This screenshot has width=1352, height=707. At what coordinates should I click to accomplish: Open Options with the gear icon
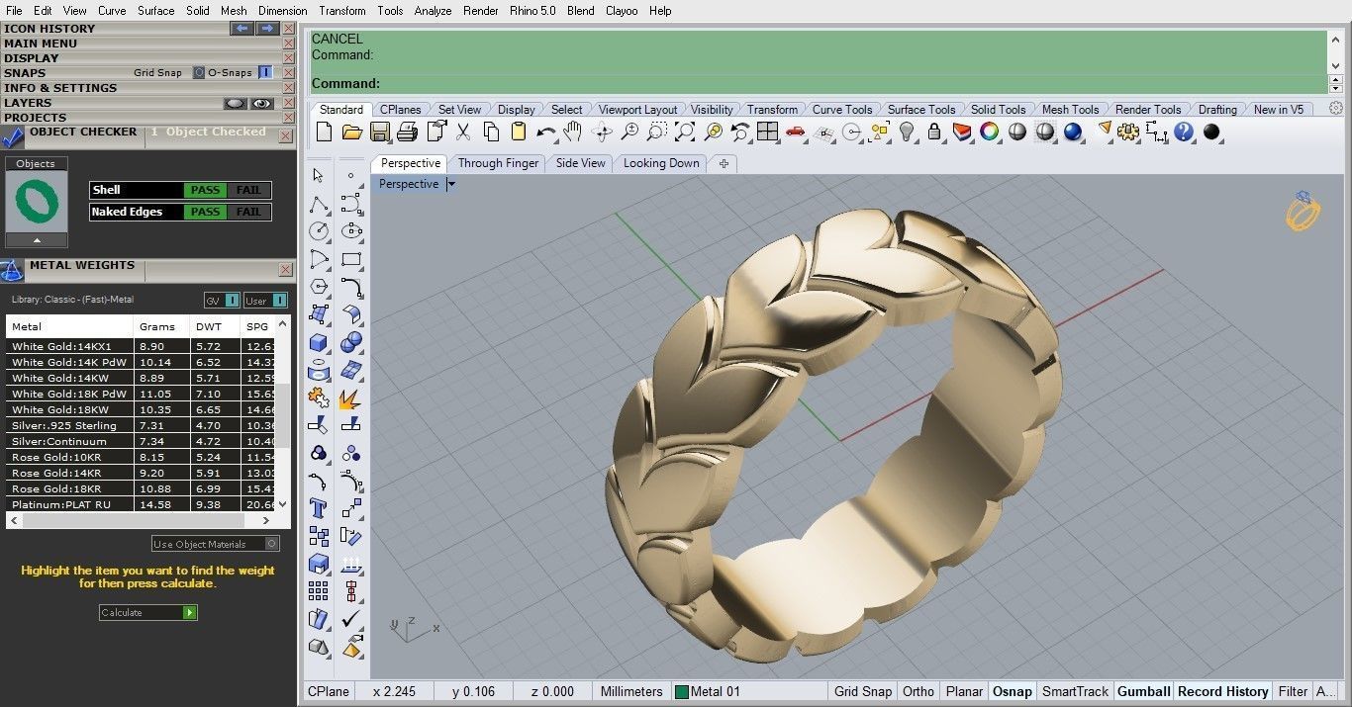tap(1128, 132)
